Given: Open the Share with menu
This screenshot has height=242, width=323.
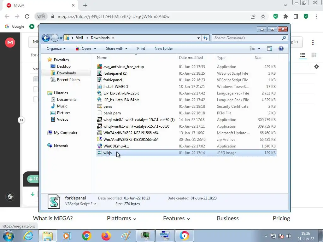Looking at the screenshot, I should pyautogui.click(x=117, y=49).
